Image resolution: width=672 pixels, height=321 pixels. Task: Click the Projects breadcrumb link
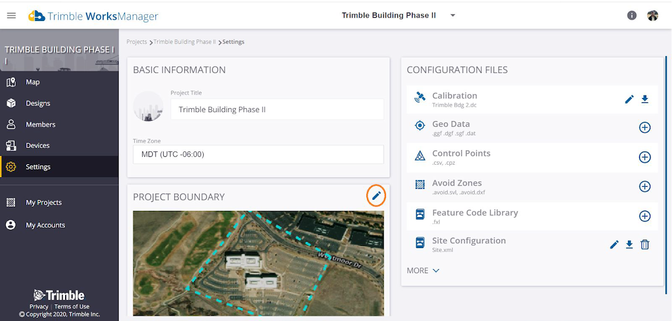136,42
